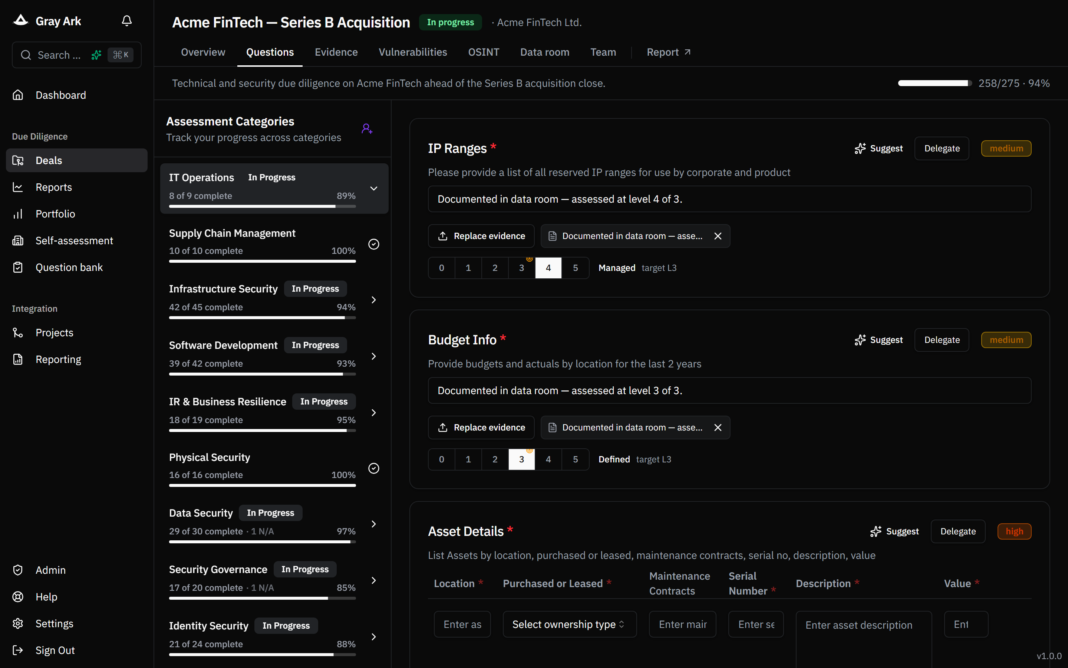Screen dimensions: 1068x668
Task: Set Budget Info maturity level to 5
Action: tap(576, 459)
